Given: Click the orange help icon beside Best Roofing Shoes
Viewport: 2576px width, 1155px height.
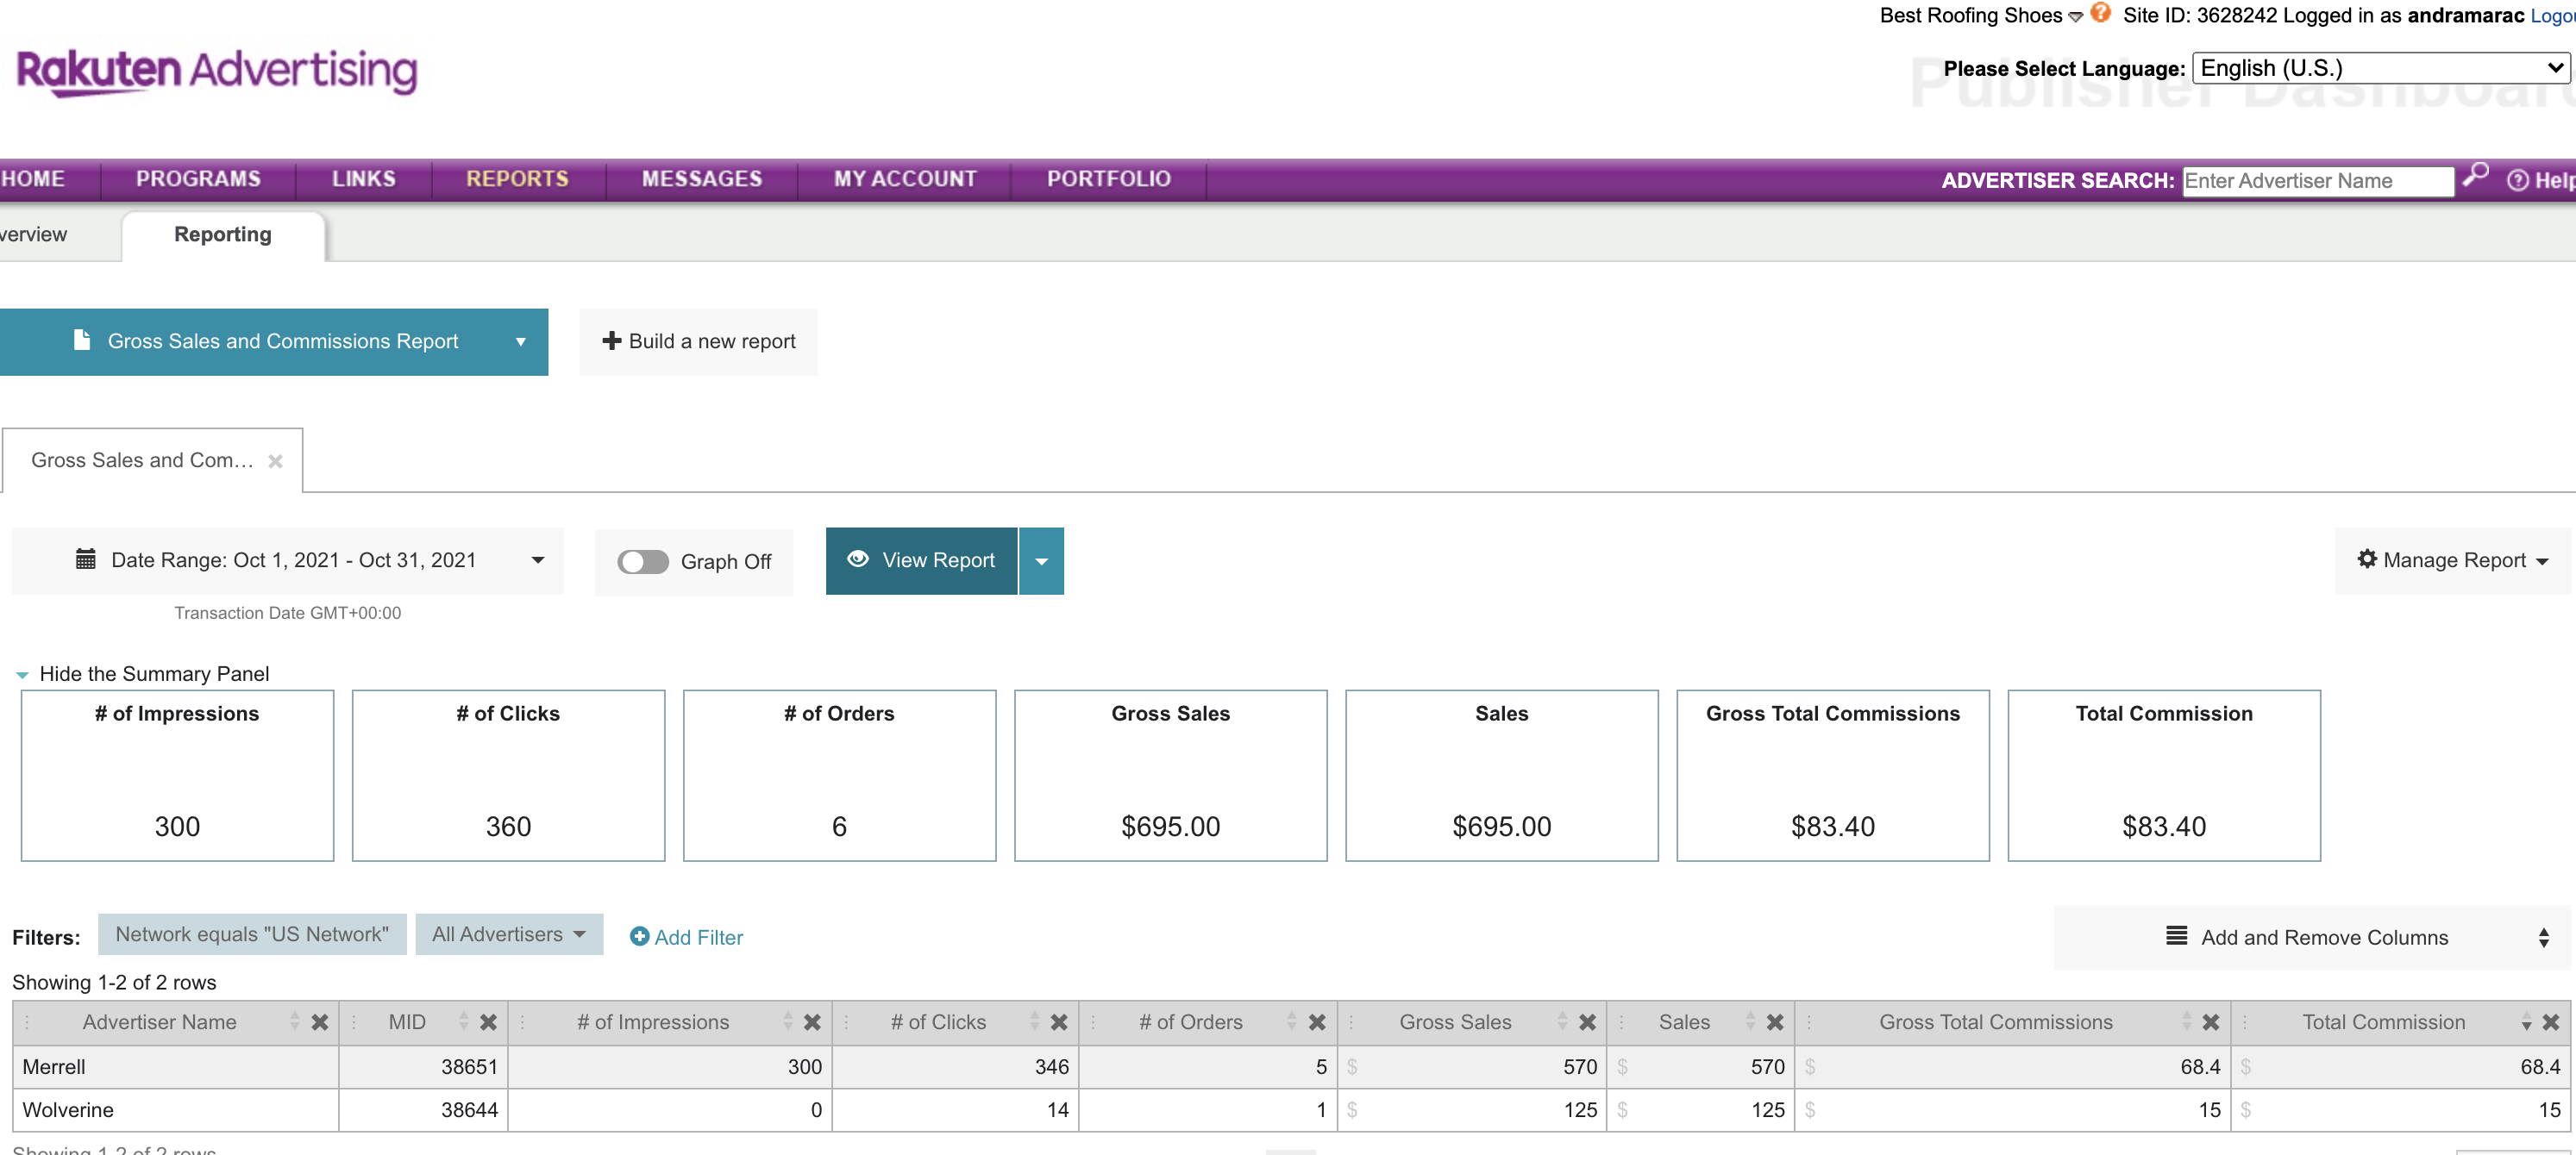Looking at the screenshot, I should pos(2100,13).
